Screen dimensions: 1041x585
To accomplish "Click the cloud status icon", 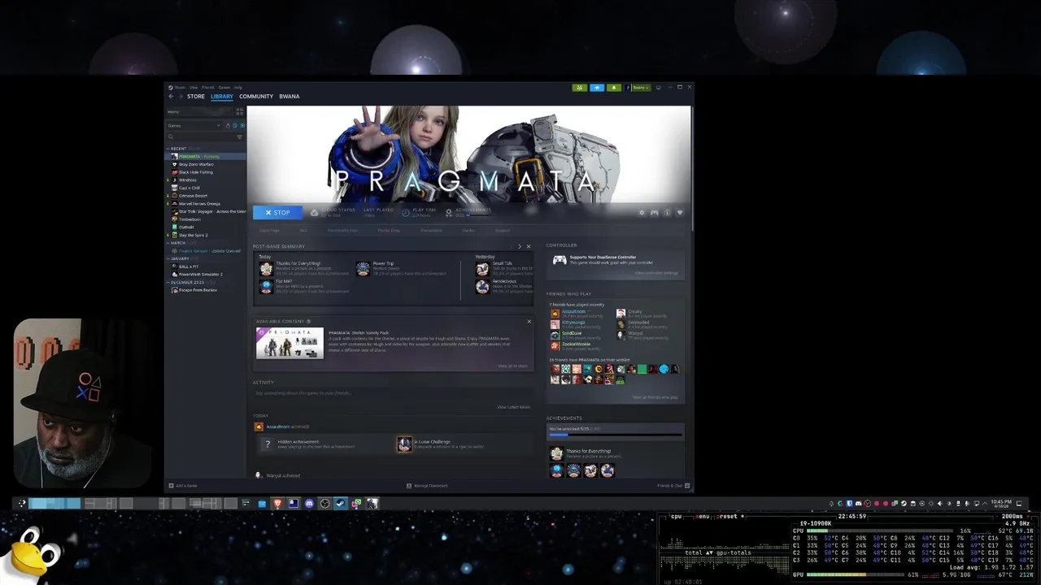I will 315,212.
